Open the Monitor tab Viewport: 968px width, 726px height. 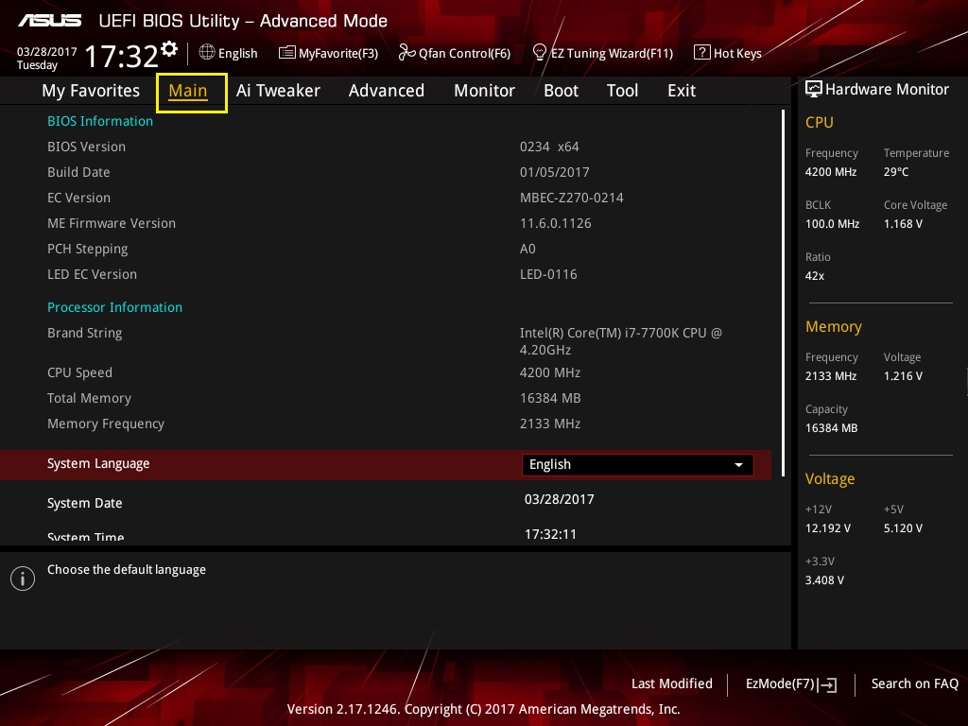(485, 91)
